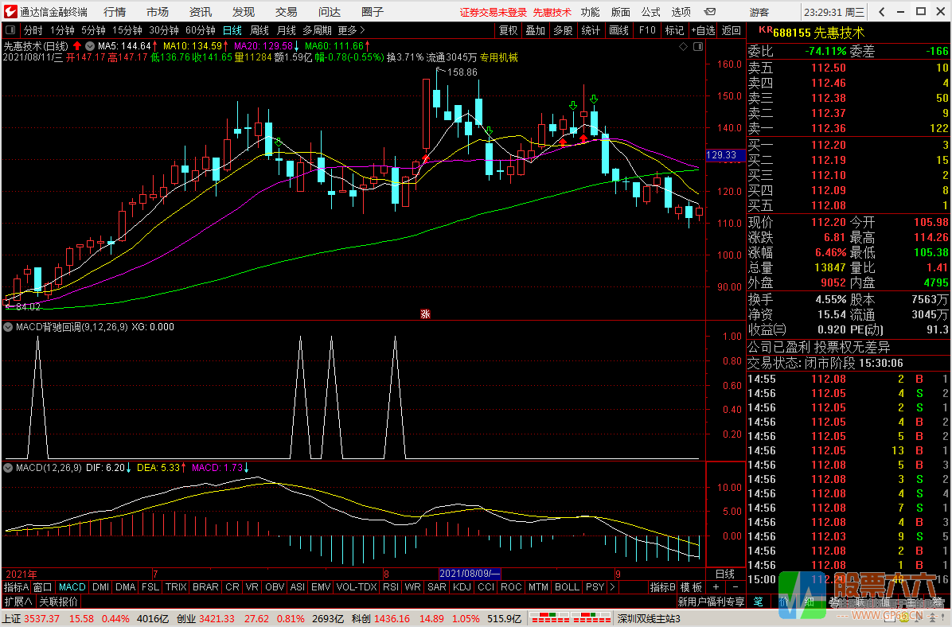The width and height of the screenshot is (952, 627).
Task: Open 多周期 multi-period view
Action: [317, 29]
